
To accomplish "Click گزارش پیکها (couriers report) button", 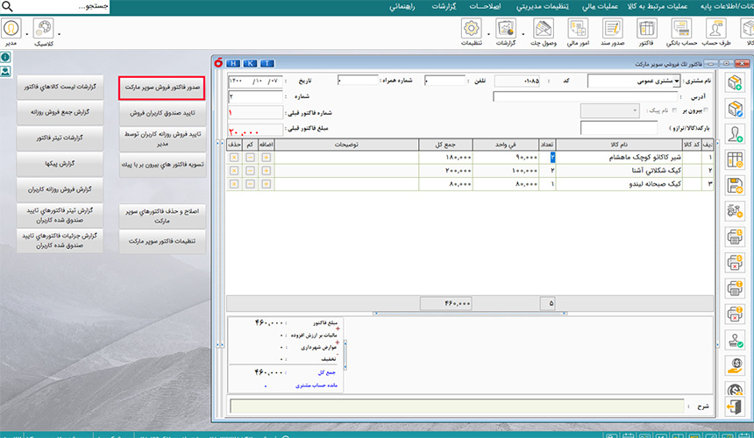I will pos(60,164).
